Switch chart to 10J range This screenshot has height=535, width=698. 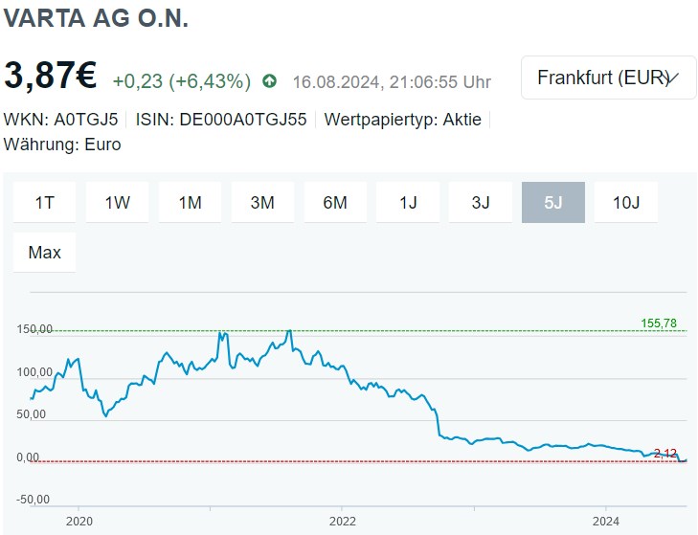pyautogui.click(x=626, y=202)
